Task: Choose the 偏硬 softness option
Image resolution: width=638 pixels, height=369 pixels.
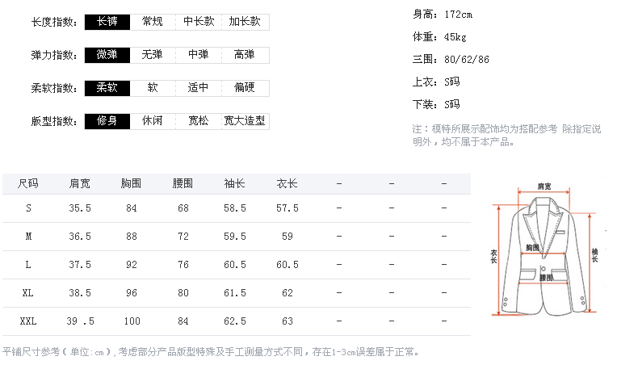Action: [245, 88]
